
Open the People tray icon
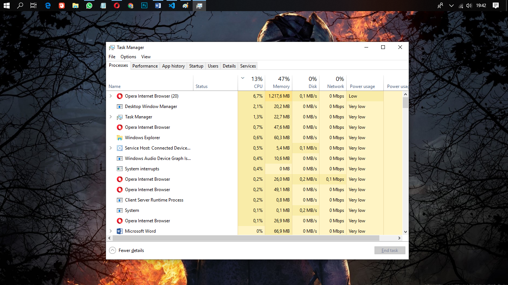[x=440, y=6]
